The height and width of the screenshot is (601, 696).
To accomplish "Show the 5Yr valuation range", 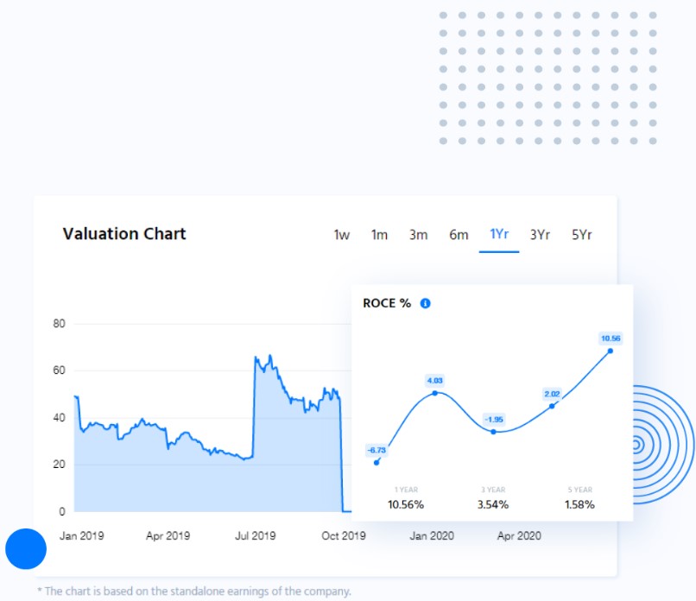I will pyautogui.click(x=582, y=235).
